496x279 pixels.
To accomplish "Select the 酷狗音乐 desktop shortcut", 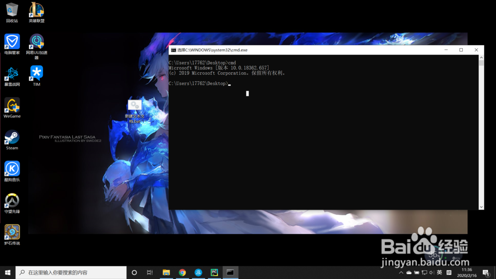I will [12, 171].
